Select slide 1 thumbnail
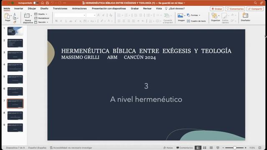267x150 pixels. pyautogui.click(x=15, y=31)
